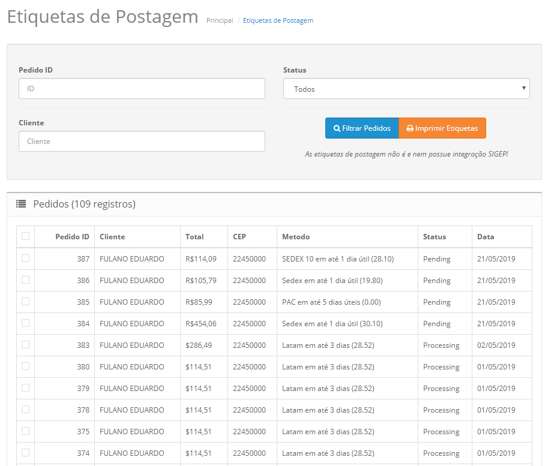
Task: Click the list icon beside Pedidos heading
Action: tap(21, 204)
